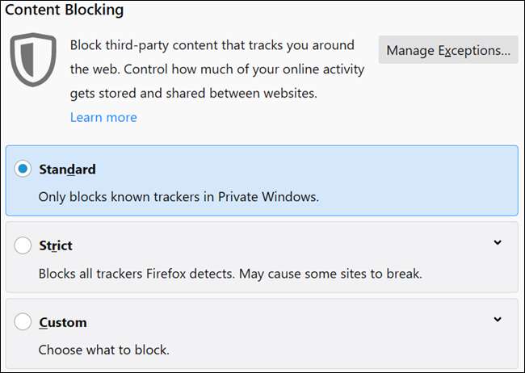Click empty area right of Standard label
525x373 pixels.
[x=307, y=170]
